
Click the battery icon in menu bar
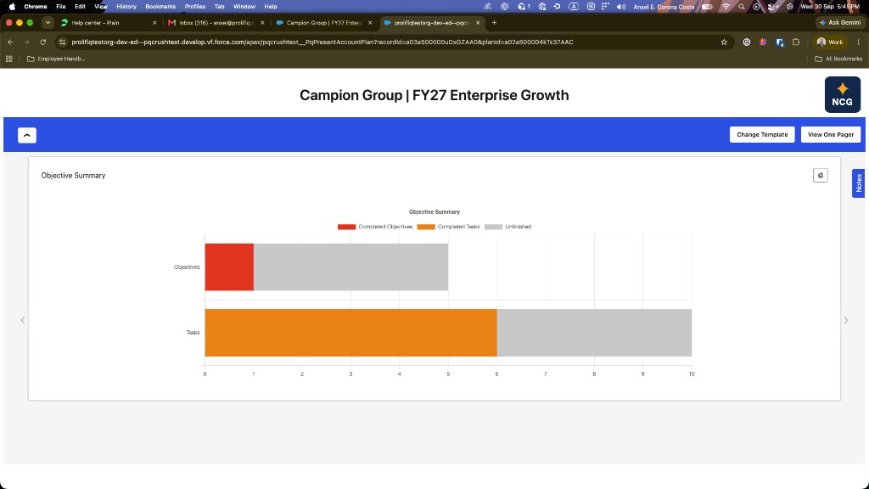[x=707, y=7]
